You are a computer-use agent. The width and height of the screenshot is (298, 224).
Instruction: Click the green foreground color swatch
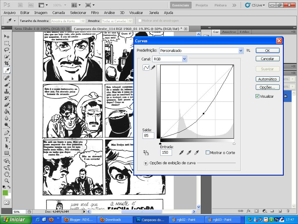[x=5, y=193]
